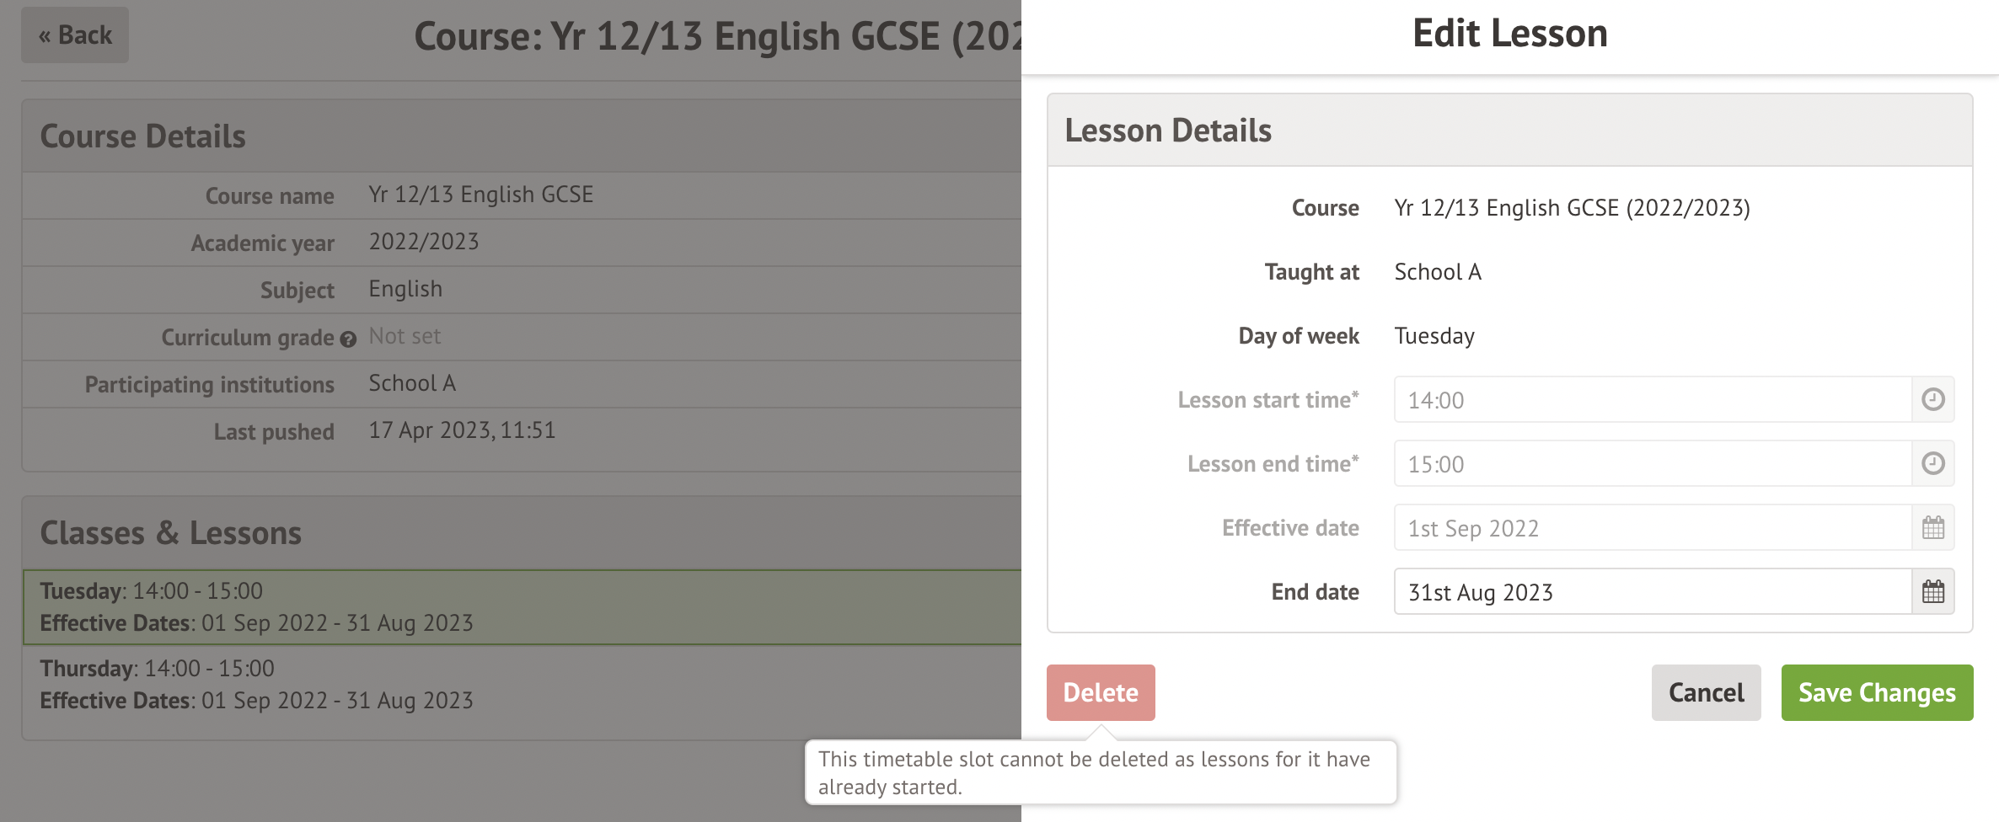
Task: Click the Delete lesson button
Action: [x=1100, y=692]
